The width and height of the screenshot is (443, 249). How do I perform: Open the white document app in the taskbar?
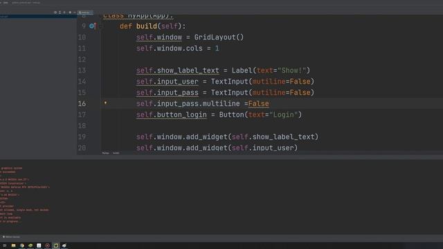click(39, 246)
